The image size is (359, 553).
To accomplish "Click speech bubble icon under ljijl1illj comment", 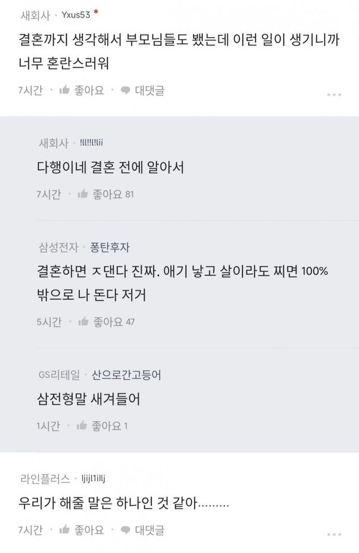I will click(126, 529).
